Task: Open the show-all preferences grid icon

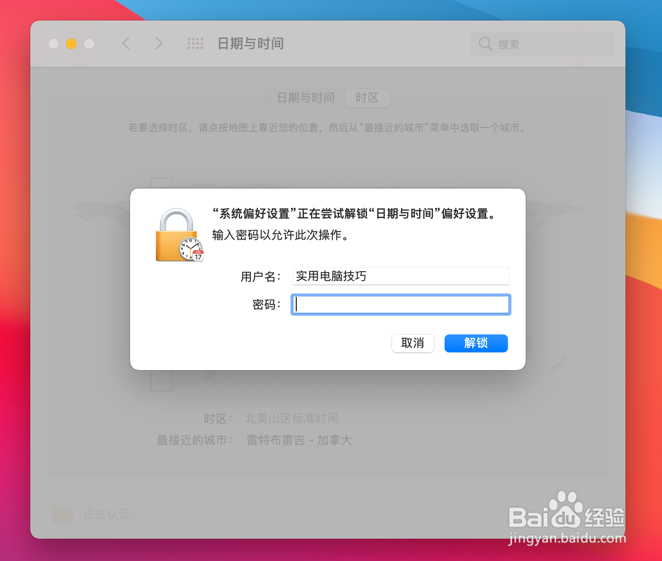Action: (195, 43)
